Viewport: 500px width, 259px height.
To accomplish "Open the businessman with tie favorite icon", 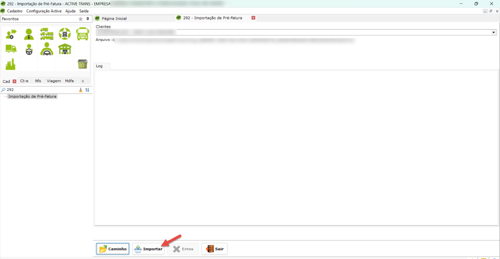I will click(x=29, y=34).
